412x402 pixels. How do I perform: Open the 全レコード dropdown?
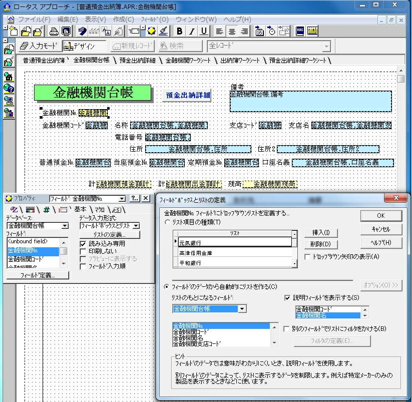(326, 47)
